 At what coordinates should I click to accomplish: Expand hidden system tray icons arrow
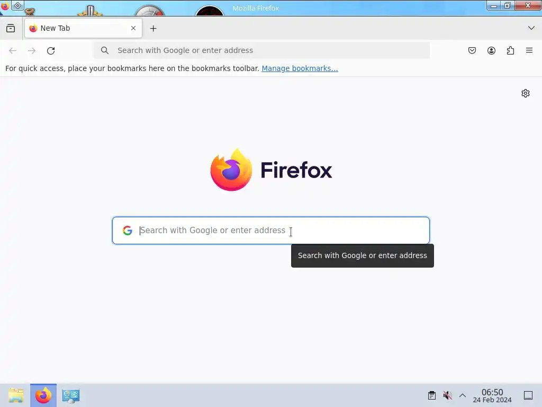(463, 395)
